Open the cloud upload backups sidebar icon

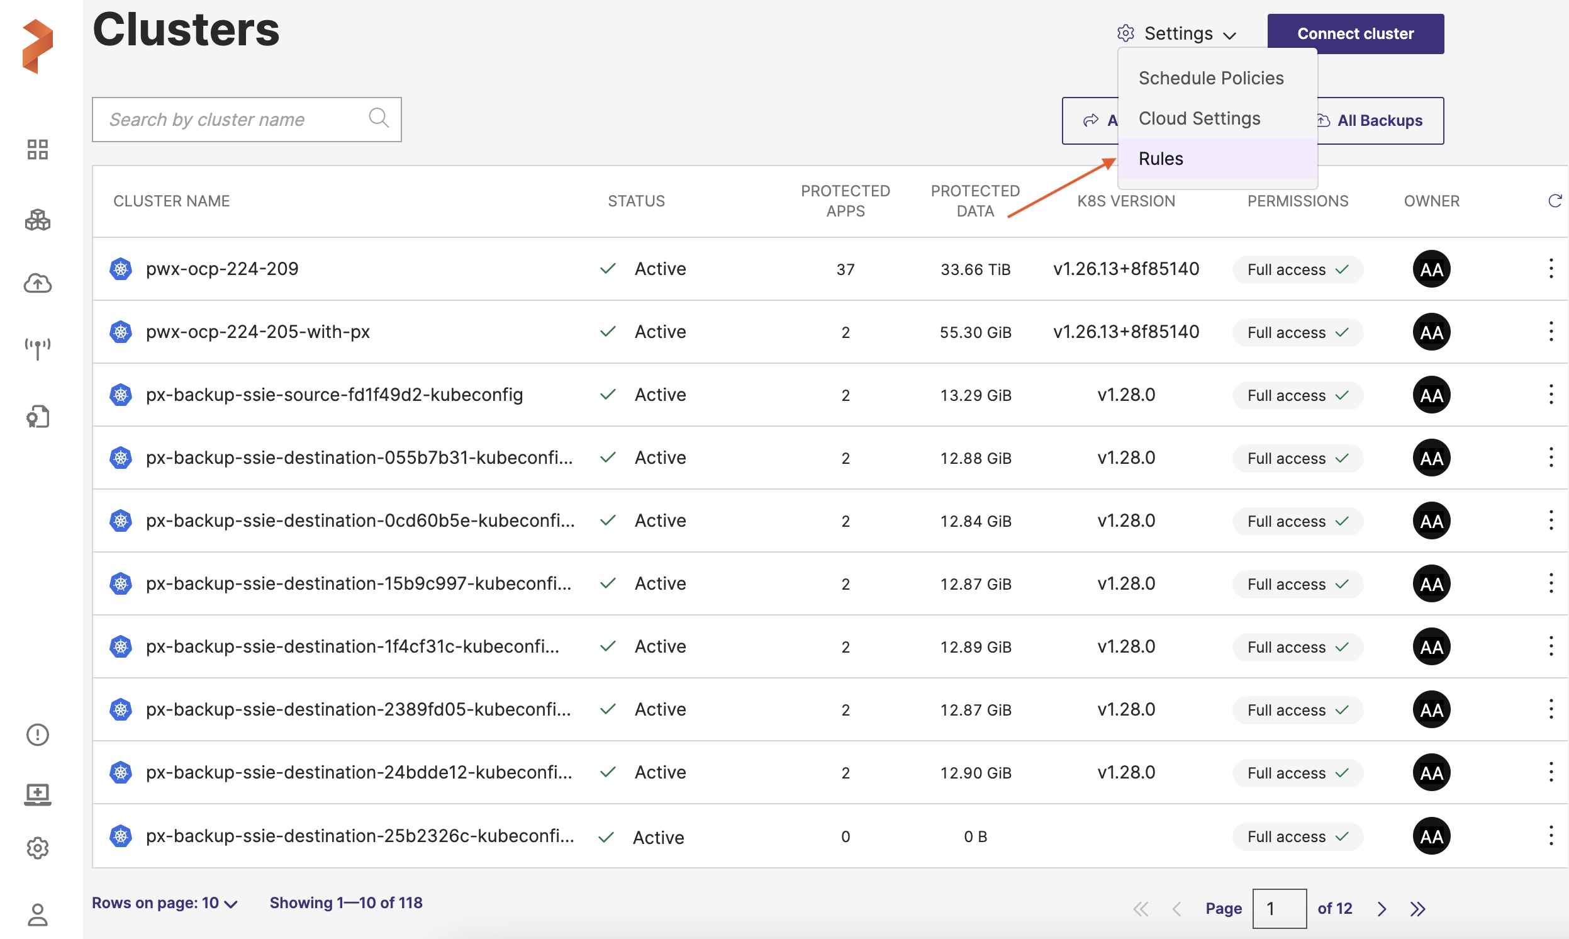(37, 283)
